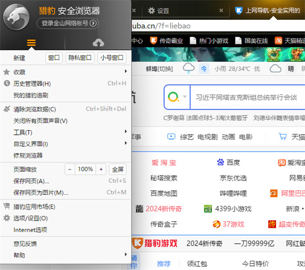Click the 传奇霸业 bookmark icon
The image size is (305, 270).
pyautogui.click(x=154, y=41)
